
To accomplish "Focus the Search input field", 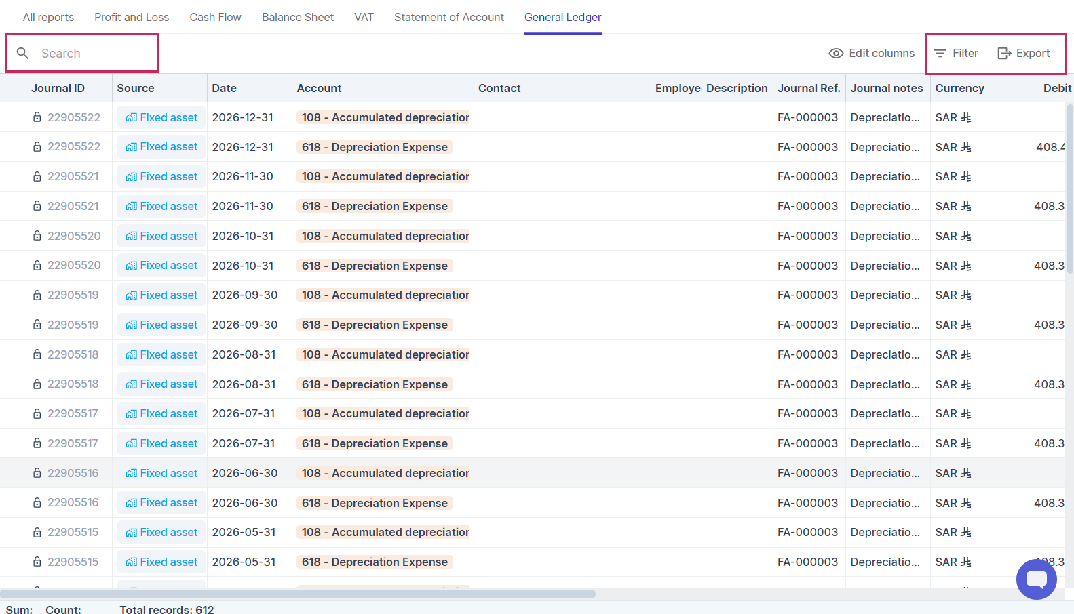I will coord(95,53).
